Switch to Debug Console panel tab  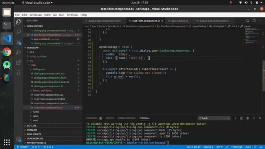click(127, 118)
